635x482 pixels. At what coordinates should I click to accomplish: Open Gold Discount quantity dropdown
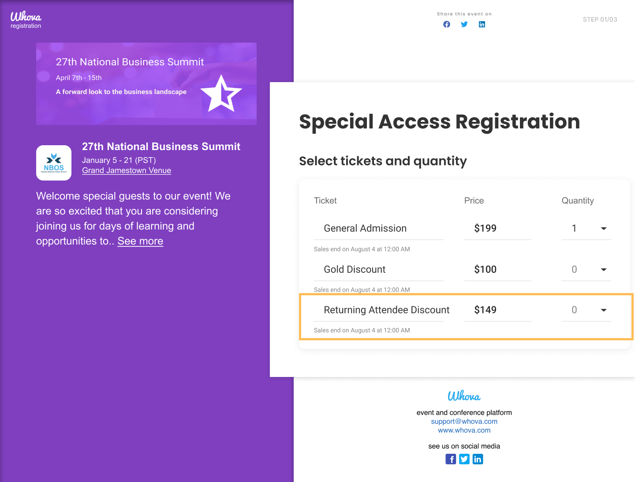[x=586, y=269]
